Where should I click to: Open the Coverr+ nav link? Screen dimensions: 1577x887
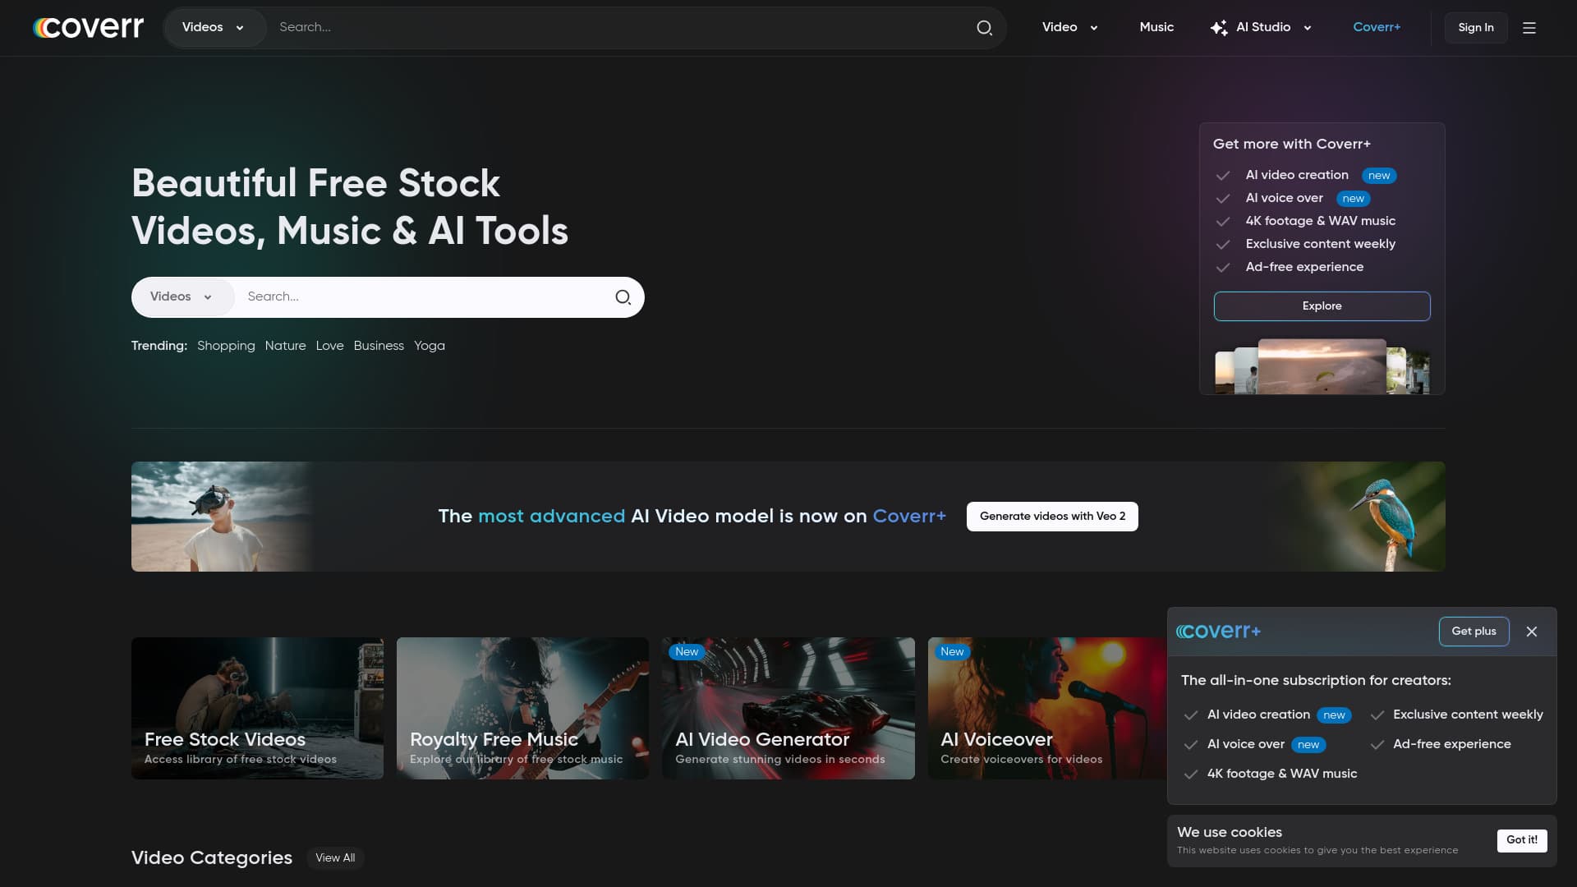point(1377,28)
